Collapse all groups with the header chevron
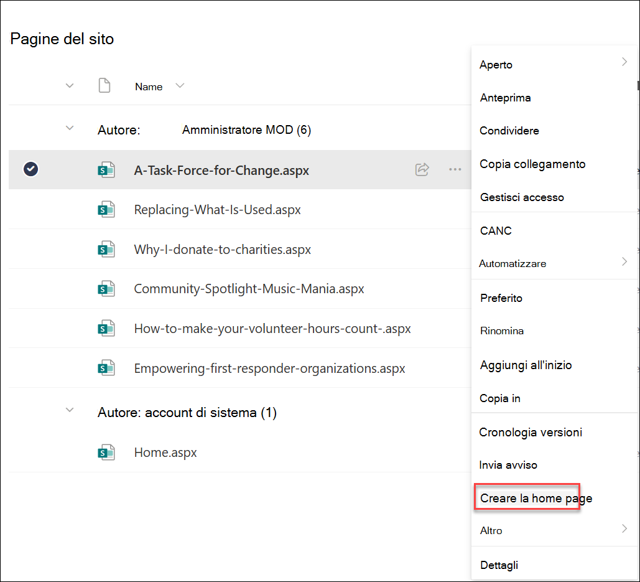Image resolution: width=640 pixels, height=582 pixels. coord(70,86)
